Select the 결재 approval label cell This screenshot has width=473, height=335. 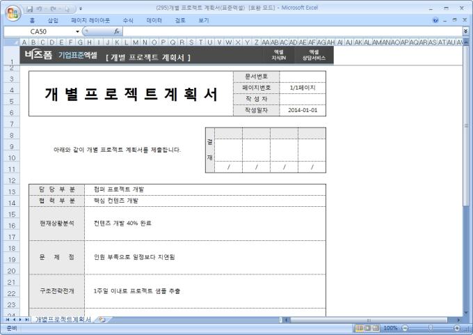[x=209, y=150]
